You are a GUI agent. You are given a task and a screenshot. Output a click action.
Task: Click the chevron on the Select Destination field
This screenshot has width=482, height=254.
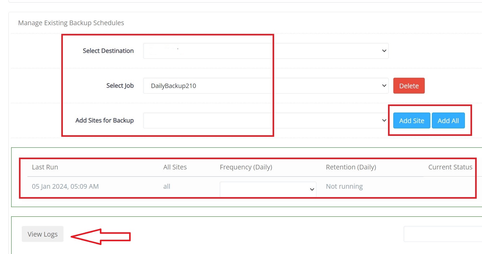pos(384,51)
